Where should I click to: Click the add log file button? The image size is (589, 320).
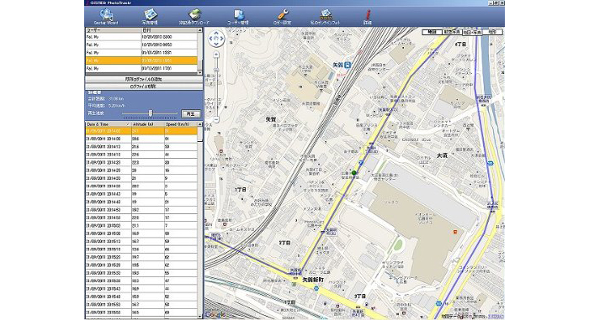(144, 79)
